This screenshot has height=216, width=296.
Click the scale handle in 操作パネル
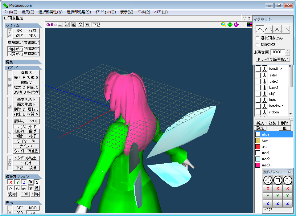coord(277,180)
